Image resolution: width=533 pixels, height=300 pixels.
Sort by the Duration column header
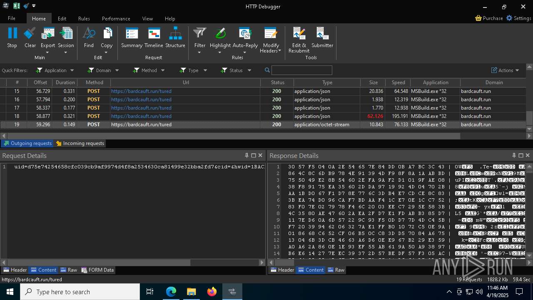click(x=65, y=82)
